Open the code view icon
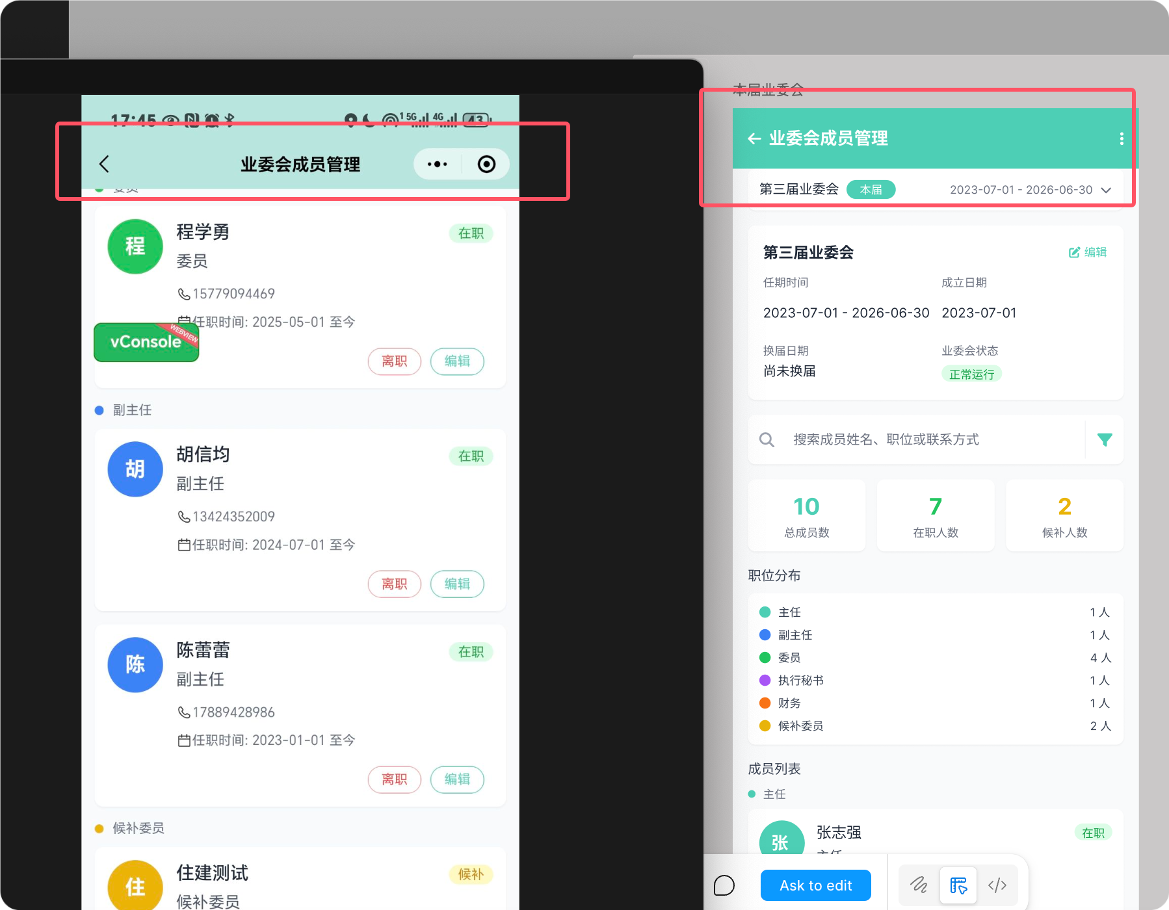The width and height of the screenshot is (1169, 910). click(997, 885)
